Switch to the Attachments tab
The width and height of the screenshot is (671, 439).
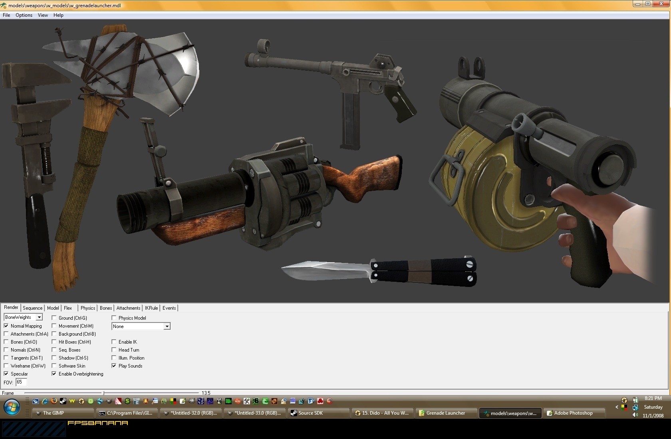point(128,308)
